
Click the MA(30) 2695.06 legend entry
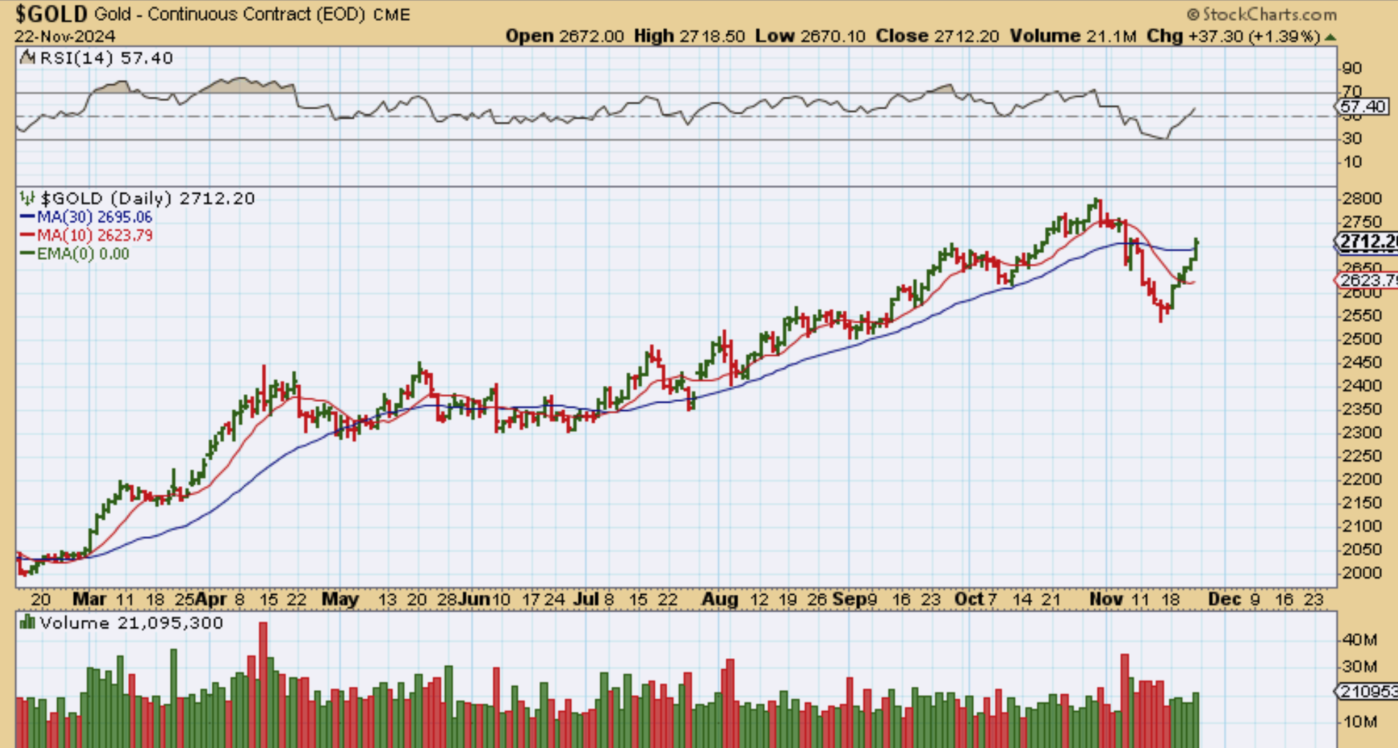point(95,217)
